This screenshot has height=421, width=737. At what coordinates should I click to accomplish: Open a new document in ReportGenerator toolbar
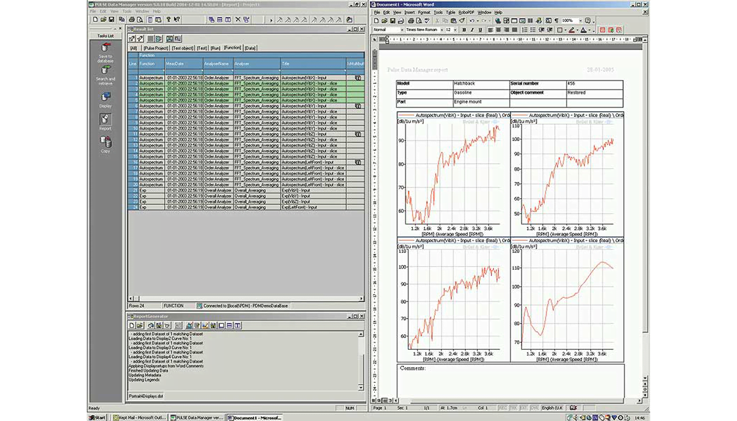[131, 325]
